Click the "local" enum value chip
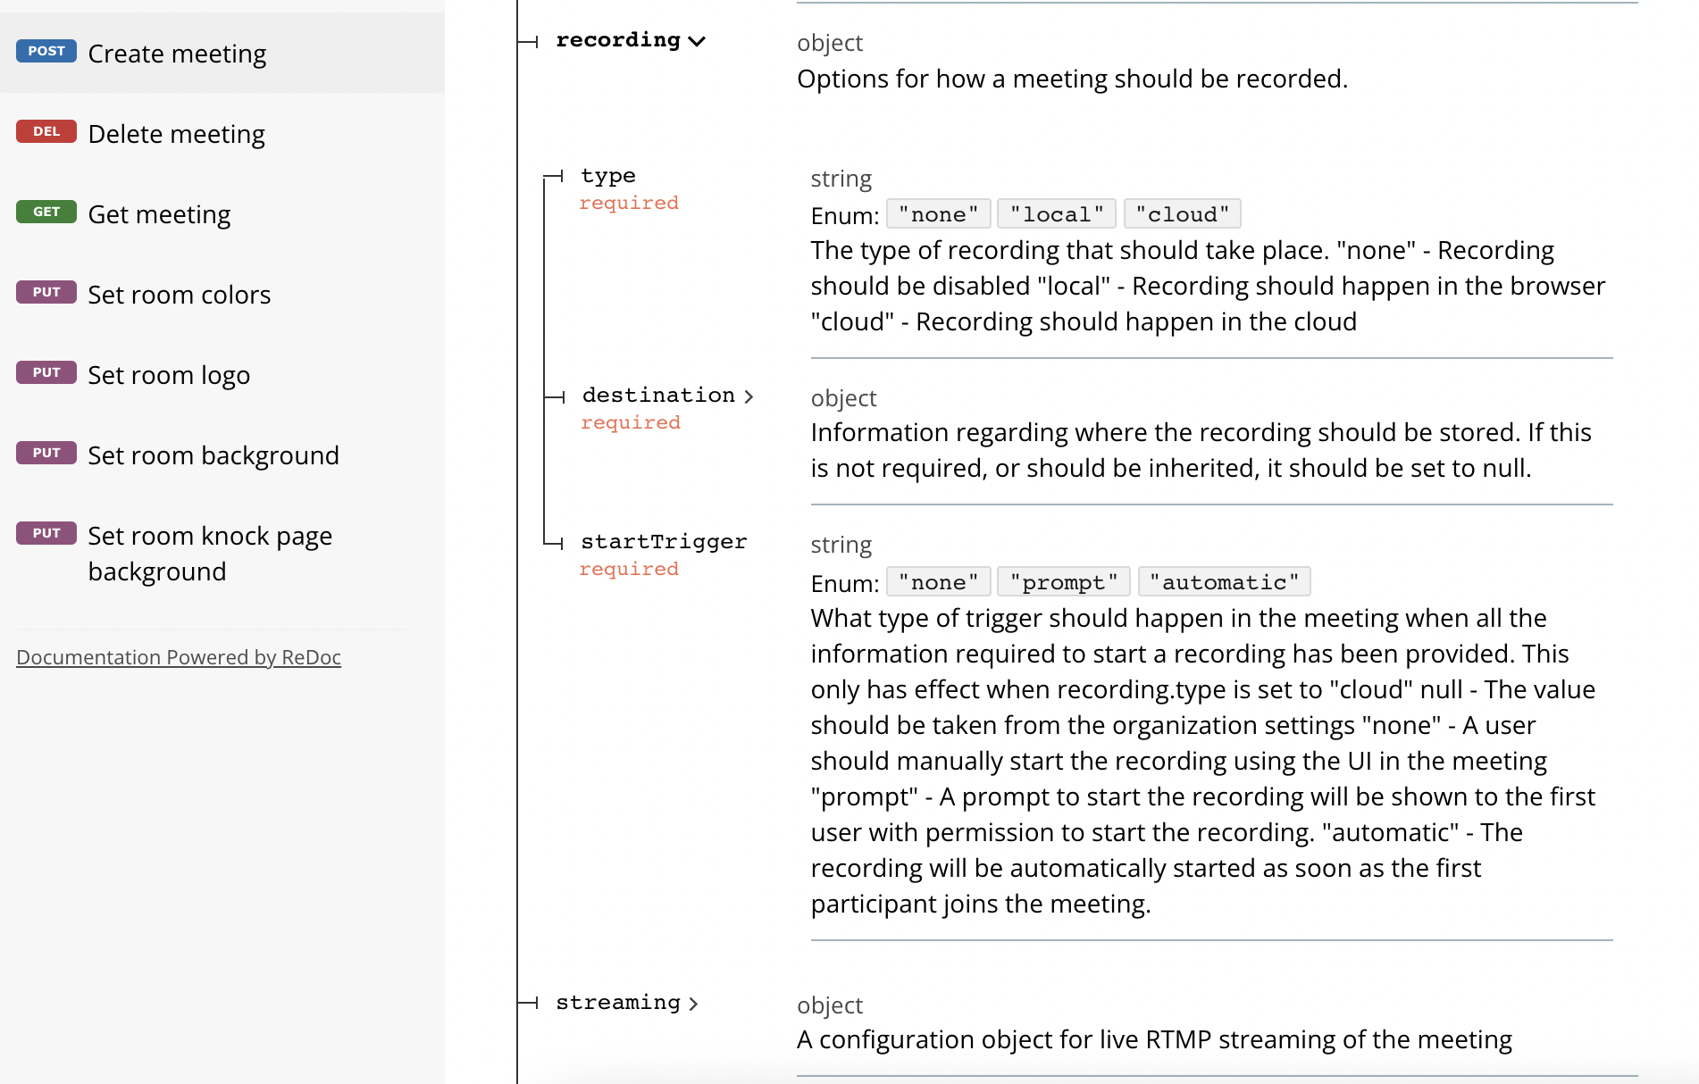Screen dimensions: 1699x1084 (1057, 214)
